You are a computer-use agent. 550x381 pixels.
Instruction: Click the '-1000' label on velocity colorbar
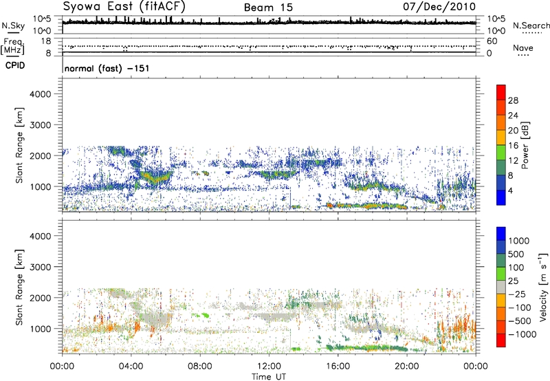point(522,334)
